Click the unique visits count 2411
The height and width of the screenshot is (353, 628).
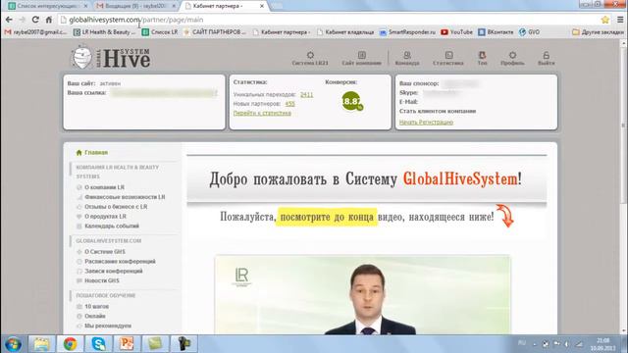coord(306,94)
